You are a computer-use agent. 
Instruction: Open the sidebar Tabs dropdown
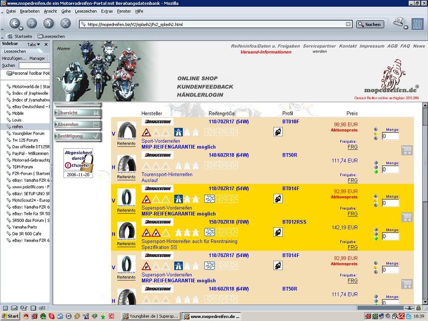(34, 44)
